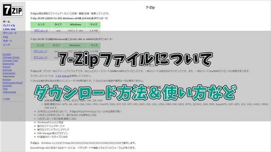Click the 7-ZIP logo in the sidebar

(13, 10)
